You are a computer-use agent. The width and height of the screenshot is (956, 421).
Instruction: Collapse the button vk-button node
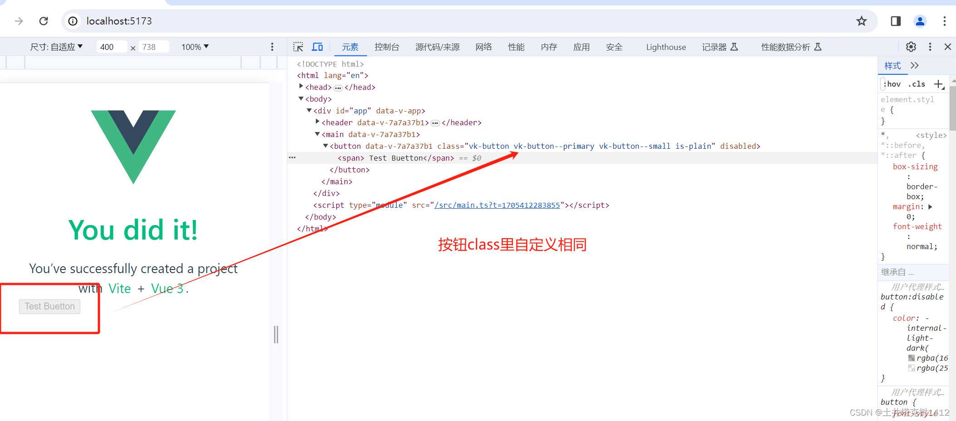[325, 146]
